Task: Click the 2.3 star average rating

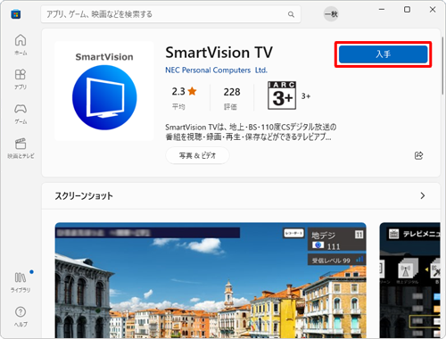Action: click(x=184, y=91)
